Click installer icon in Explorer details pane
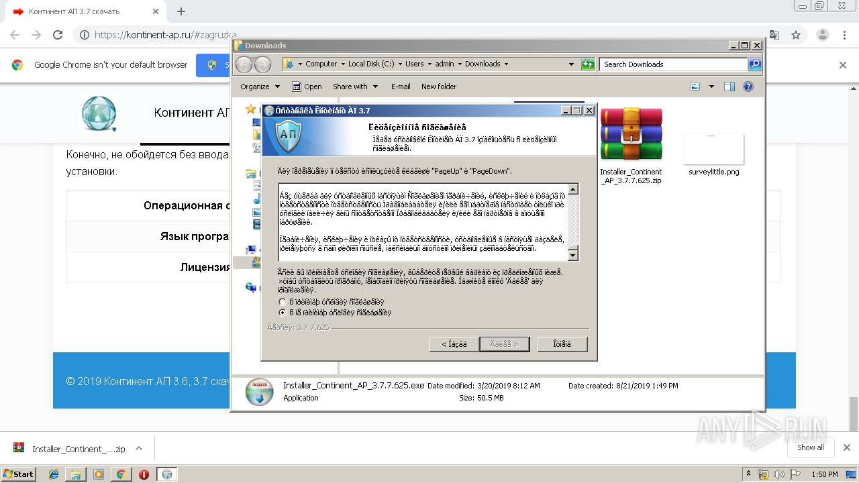This screenshot has width=859, height=483. point(259,392)
